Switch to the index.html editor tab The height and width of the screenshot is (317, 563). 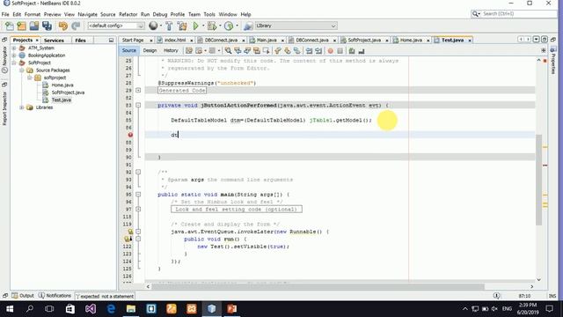[175, 41]
